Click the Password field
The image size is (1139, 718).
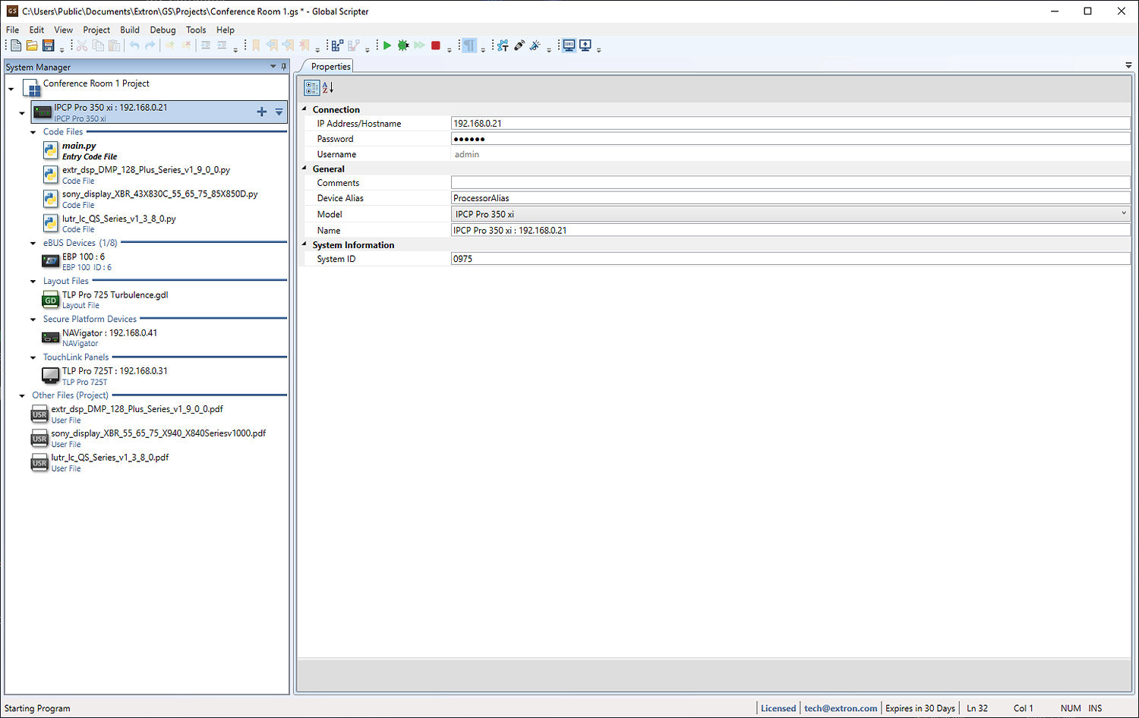click(790, 138)
